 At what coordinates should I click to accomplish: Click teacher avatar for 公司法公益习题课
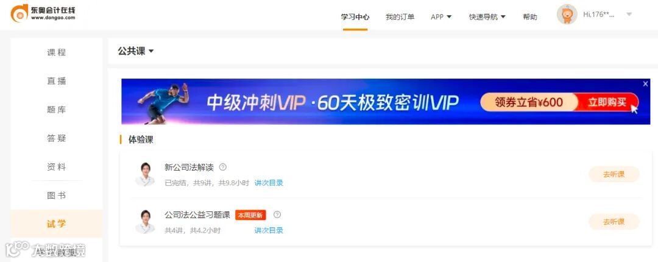(x=145, y=222)
